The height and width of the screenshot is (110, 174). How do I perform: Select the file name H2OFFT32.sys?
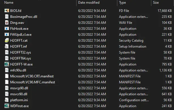point(20,52)
